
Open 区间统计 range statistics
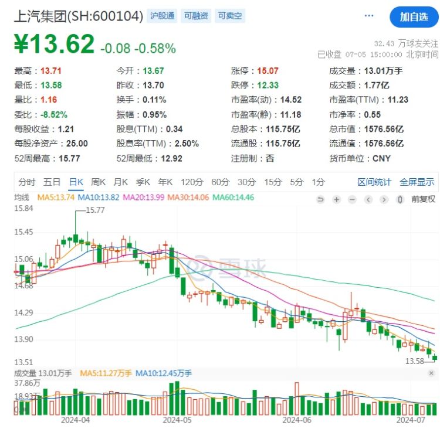tap(374, 182)
